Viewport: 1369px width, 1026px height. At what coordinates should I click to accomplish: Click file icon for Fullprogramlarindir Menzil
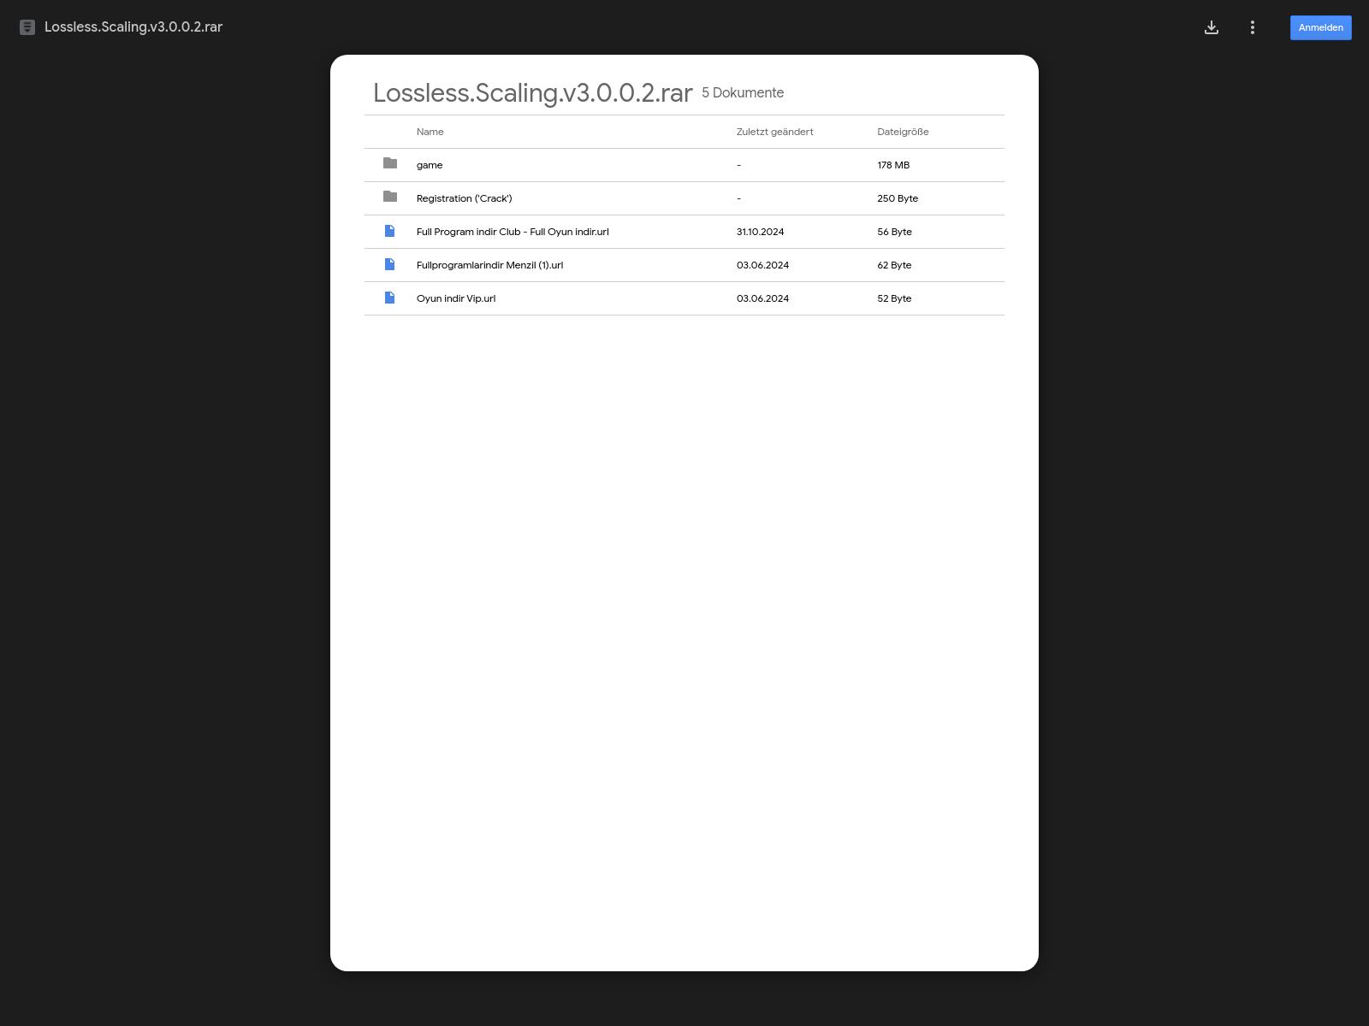[x=390, y=264]
